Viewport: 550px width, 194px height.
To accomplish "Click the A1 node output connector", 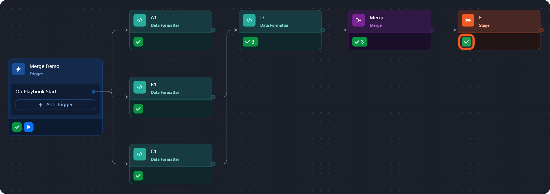I will coord(213,30).
